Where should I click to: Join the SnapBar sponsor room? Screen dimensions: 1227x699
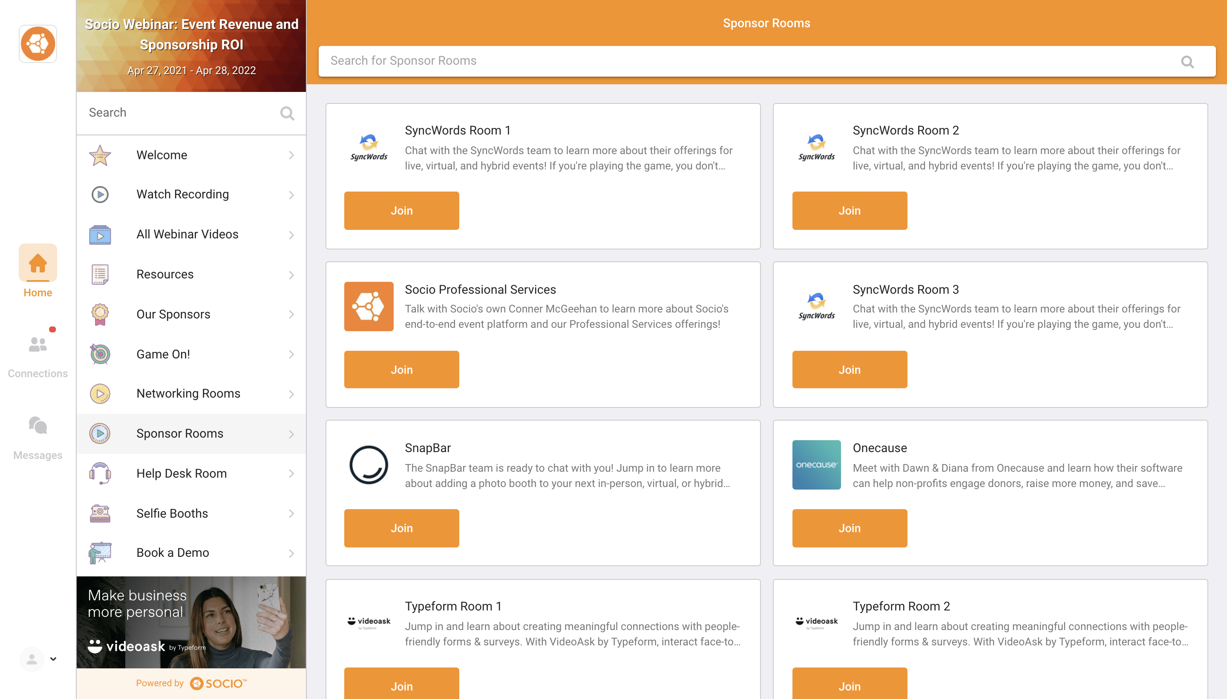click(402, 528)
